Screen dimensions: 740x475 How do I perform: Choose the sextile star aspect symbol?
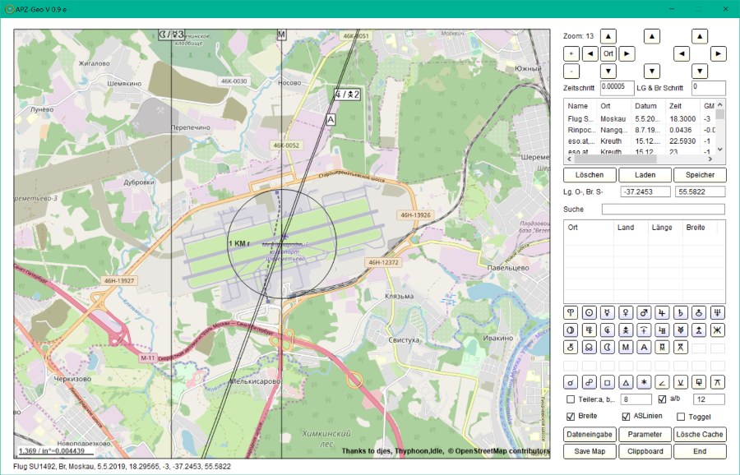tap(644, 382)
